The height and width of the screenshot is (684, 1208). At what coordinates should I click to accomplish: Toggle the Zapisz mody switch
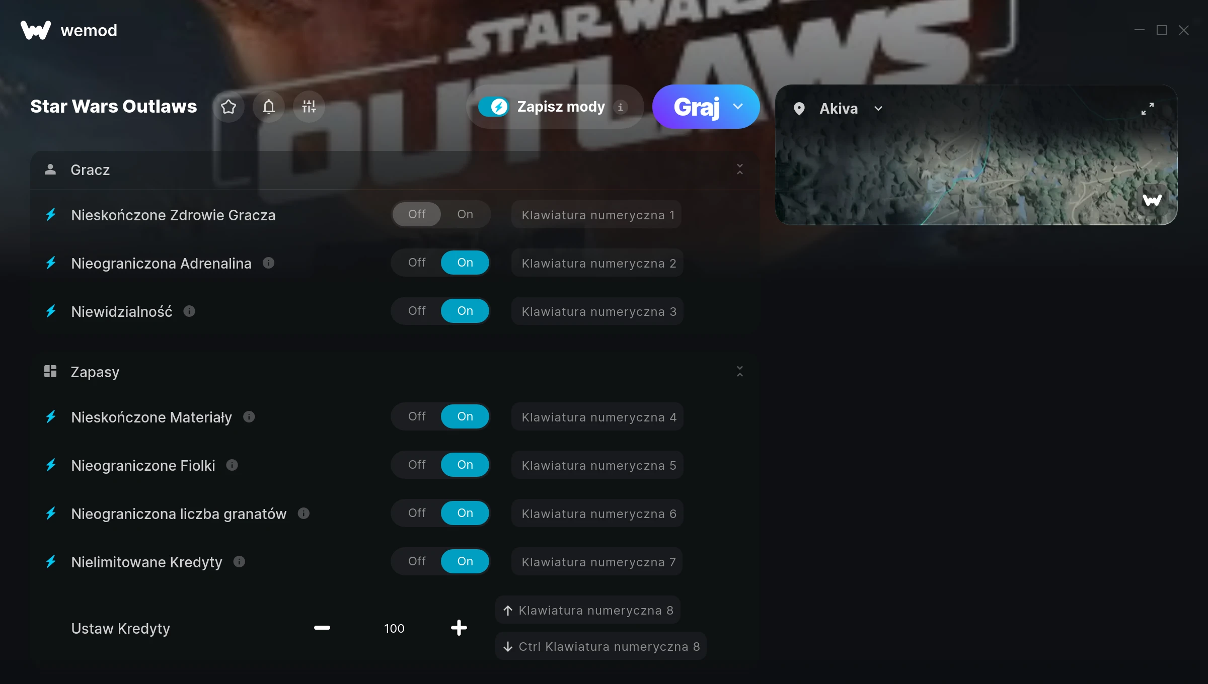(493, 107)
